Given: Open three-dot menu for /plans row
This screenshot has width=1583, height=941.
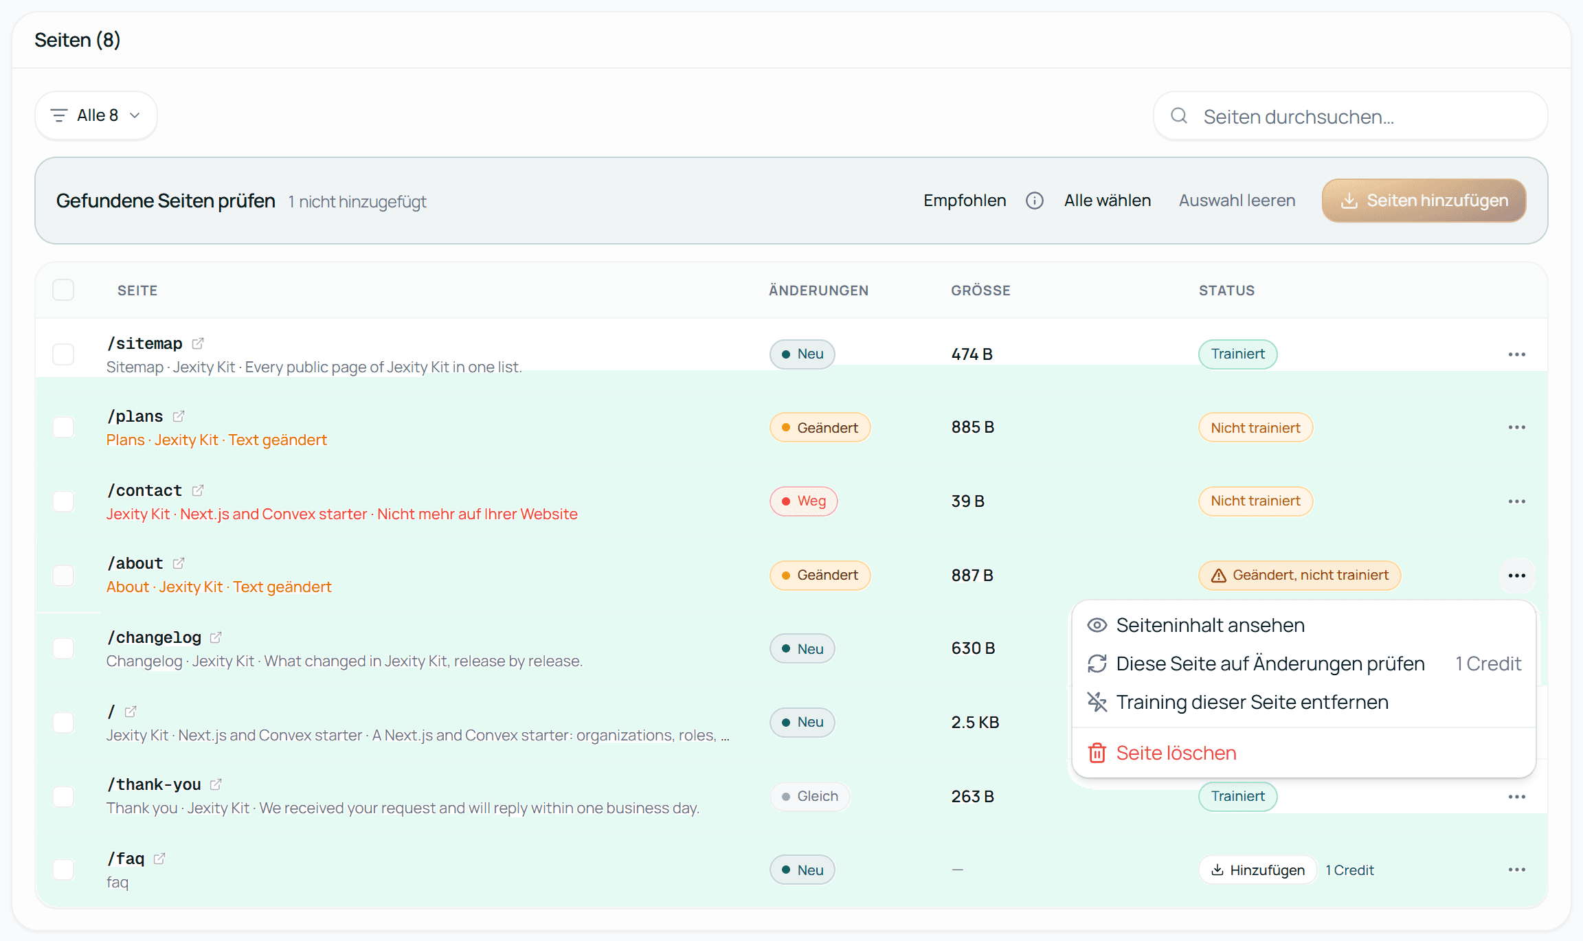Looking at the screenshot, I should (x=1516, y=427).
